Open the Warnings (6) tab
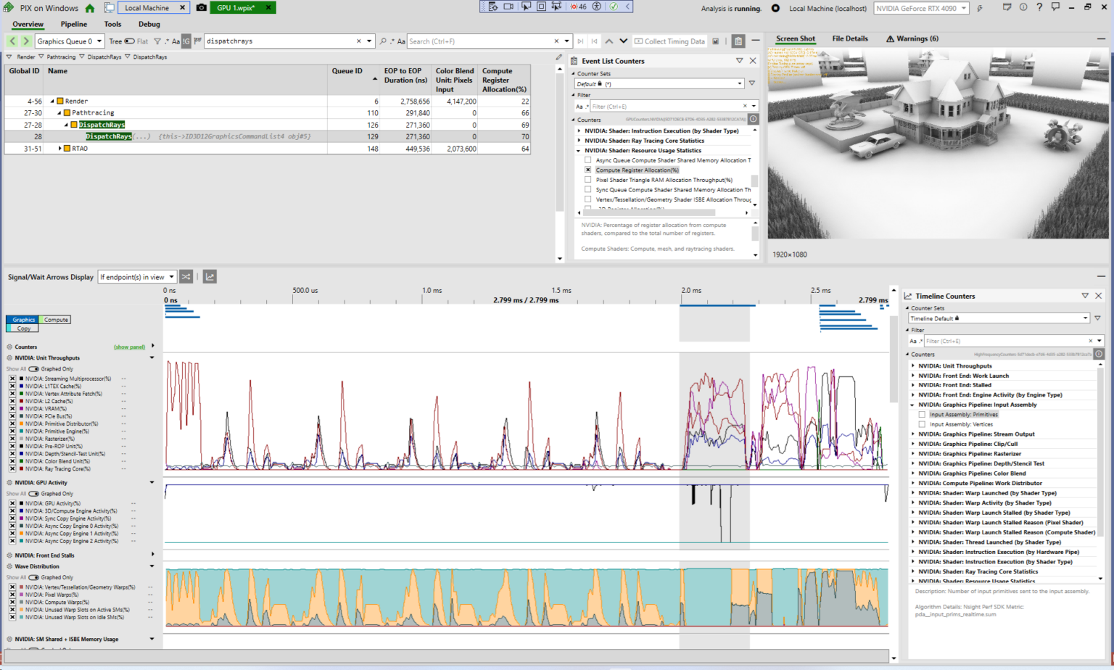 (912, 38)
